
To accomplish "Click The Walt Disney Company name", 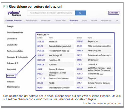I will coord(59,88).
